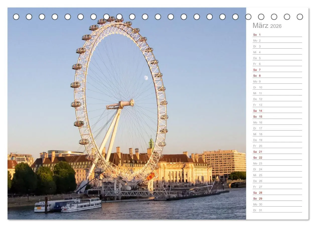Select the Sa 28 date row

(x=277, y=192)
